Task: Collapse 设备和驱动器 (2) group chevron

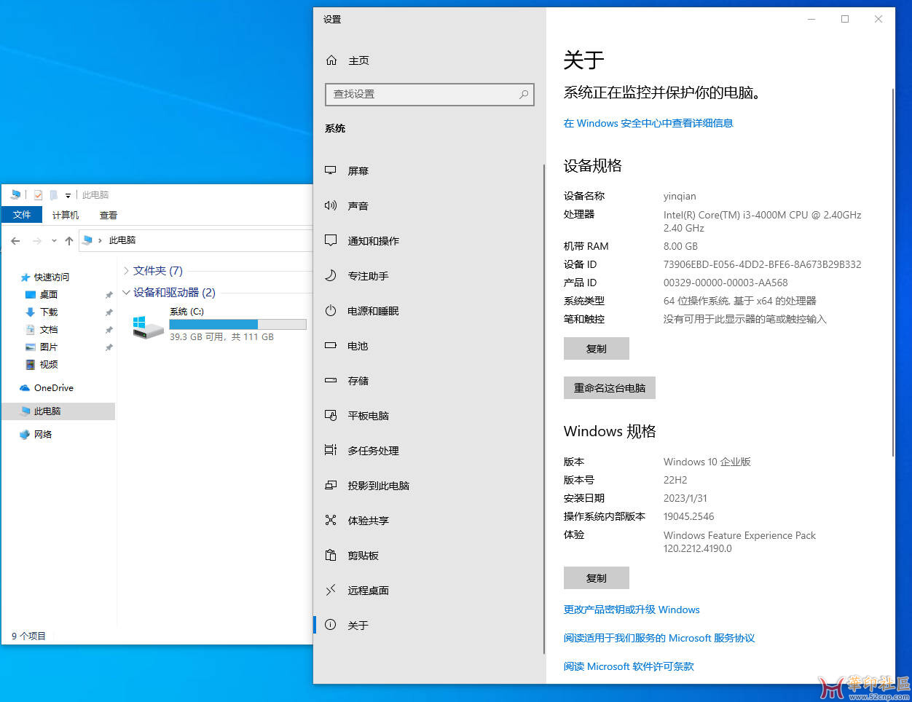Action: 126,293
